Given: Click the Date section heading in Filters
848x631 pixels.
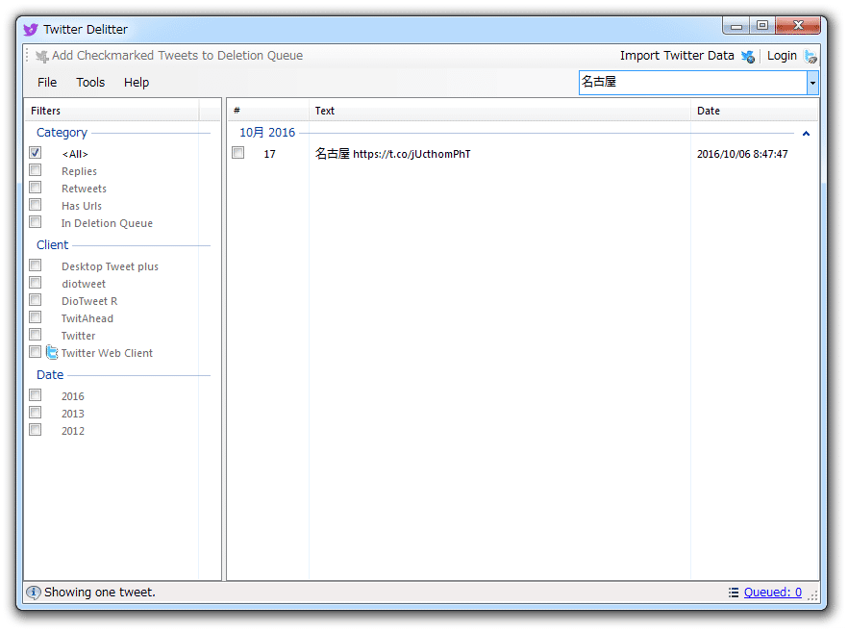Looking at the screenshot, I should (x=50, y=374).
